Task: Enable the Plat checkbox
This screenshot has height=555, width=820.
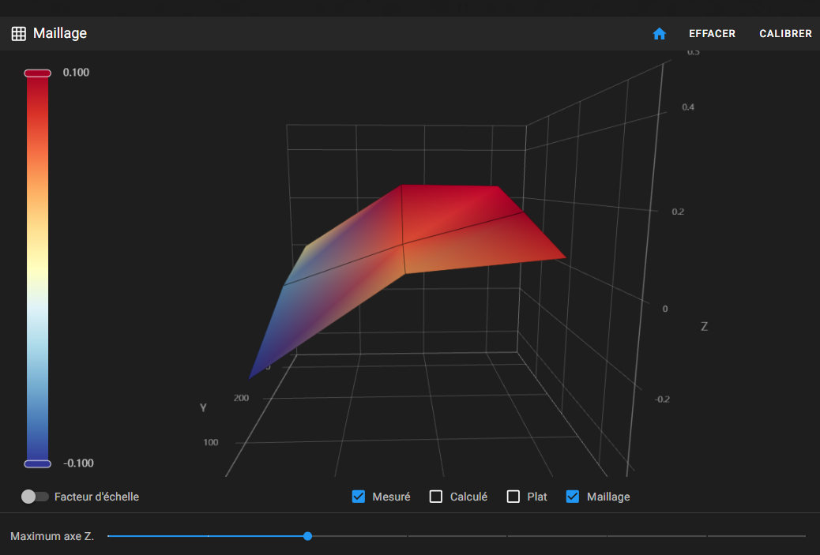Action: 513,497
